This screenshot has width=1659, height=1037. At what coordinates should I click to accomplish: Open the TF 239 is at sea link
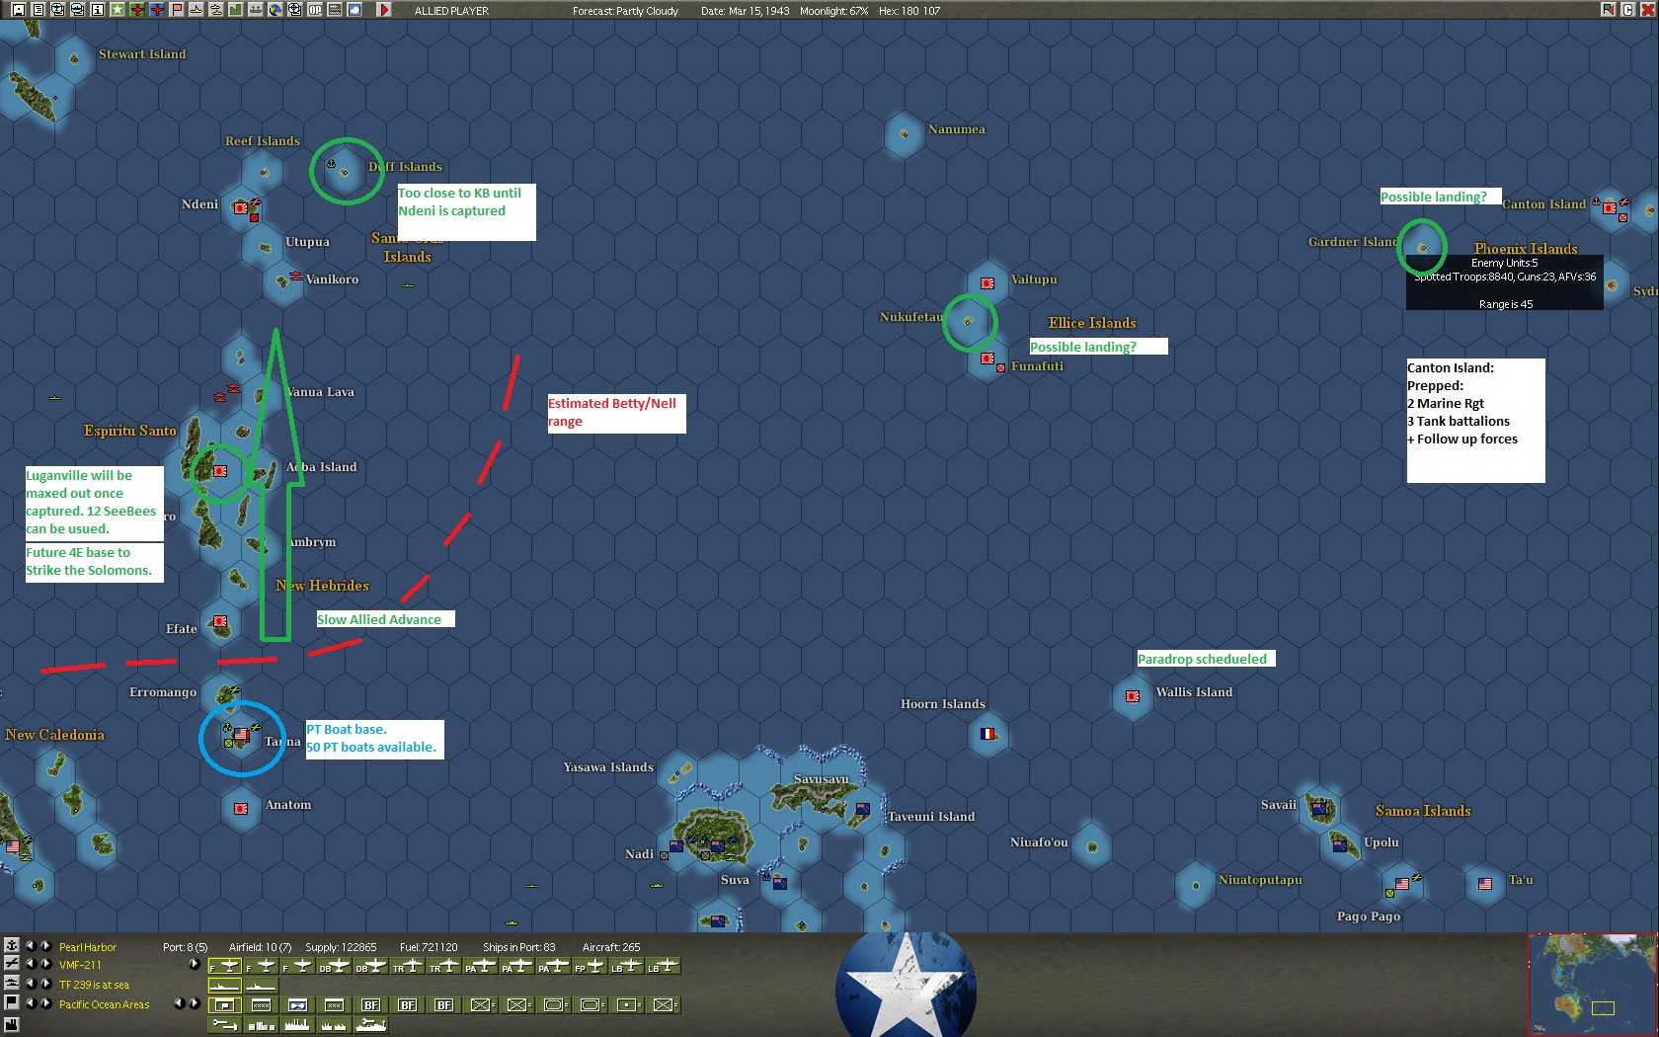(94, 985)
